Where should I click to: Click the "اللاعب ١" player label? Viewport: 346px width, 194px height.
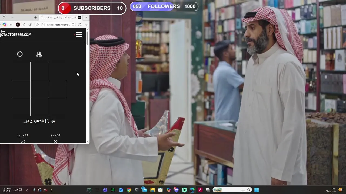coord(55,135)
